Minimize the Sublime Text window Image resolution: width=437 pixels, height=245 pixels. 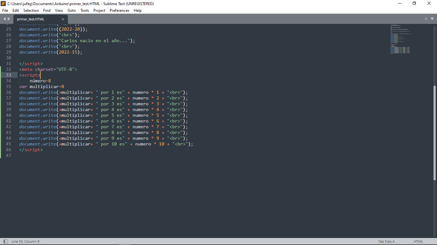pyautogui.click(x=400, y=4)
